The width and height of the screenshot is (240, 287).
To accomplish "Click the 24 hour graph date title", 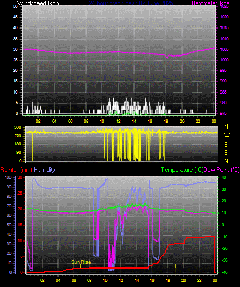I will (131, 3).
